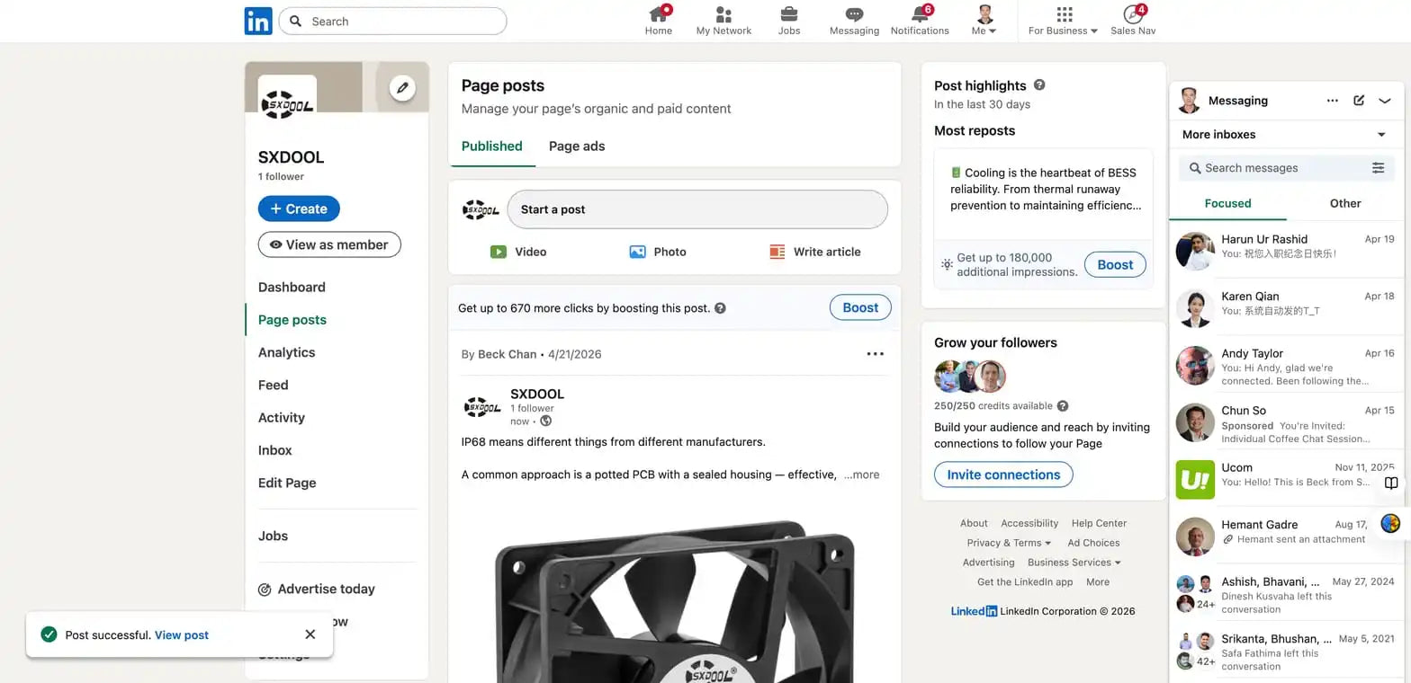Screen dimensions: 1411x683
Task: Switch to the Other messages tab
Action: [x=1345, y=203]
